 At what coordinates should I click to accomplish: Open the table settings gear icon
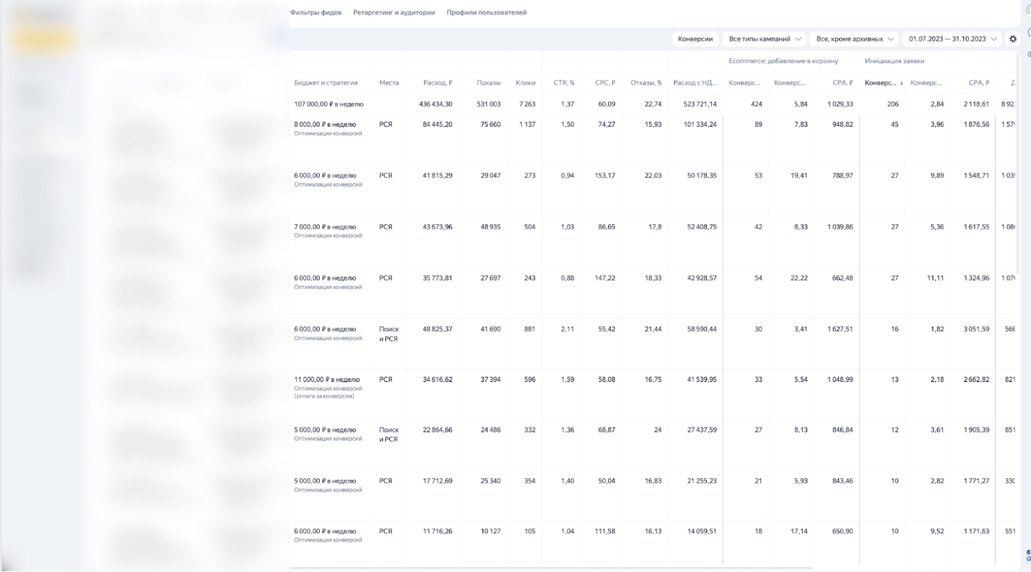(x=1013, y=39)
